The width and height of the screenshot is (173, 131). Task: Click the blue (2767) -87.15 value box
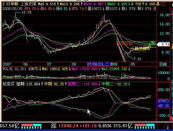pyautogui.click(x=163, y=104)
